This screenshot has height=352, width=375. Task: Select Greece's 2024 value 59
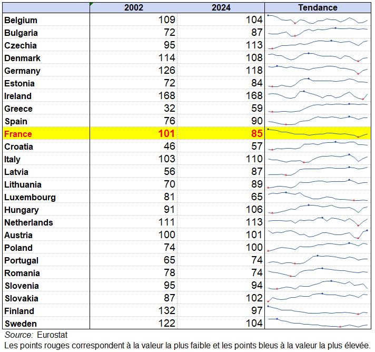(257, 108)
